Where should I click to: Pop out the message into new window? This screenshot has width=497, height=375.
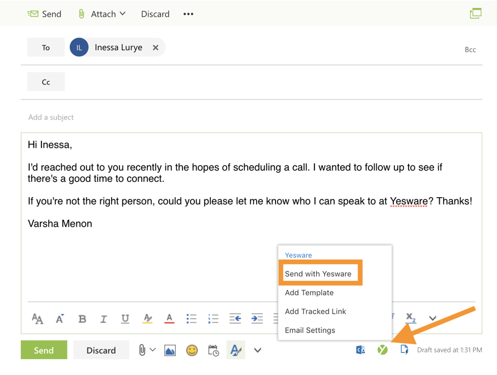point(475,14)
